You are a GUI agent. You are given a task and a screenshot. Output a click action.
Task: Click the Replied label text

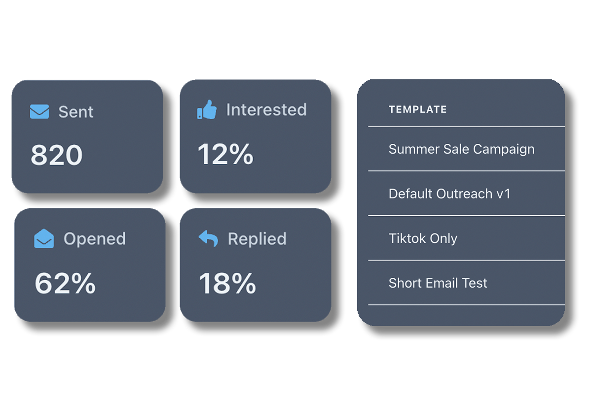click(257, 239)
